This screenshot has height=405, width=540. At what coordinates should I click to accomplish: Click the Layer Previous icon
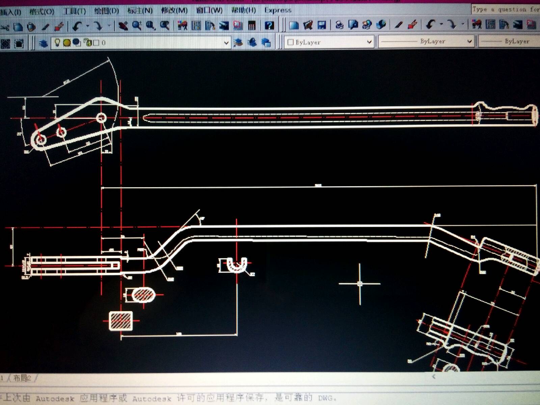click(x=252, y=43)
